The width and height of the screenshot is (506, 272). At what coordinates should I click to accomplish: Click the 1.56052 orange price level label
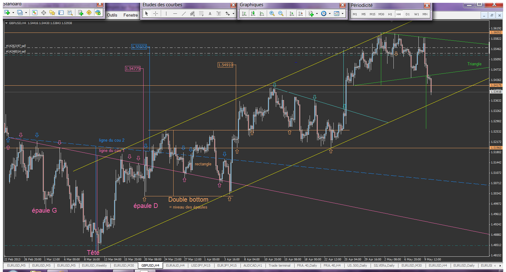point(496,33)
